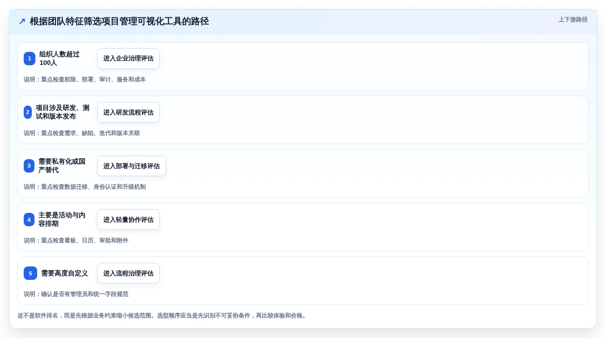Click note 重点检查看板、日历、审批和附件
Screen dimensions: 606x338
pyautogui.click(x=76, y=241)
